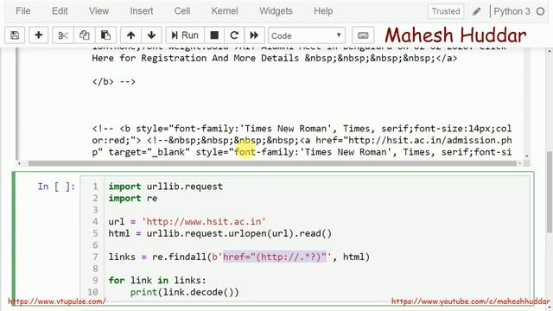Open the Edit menu
This screenshot has width=553, height=311.
click(x=60, y=11)
